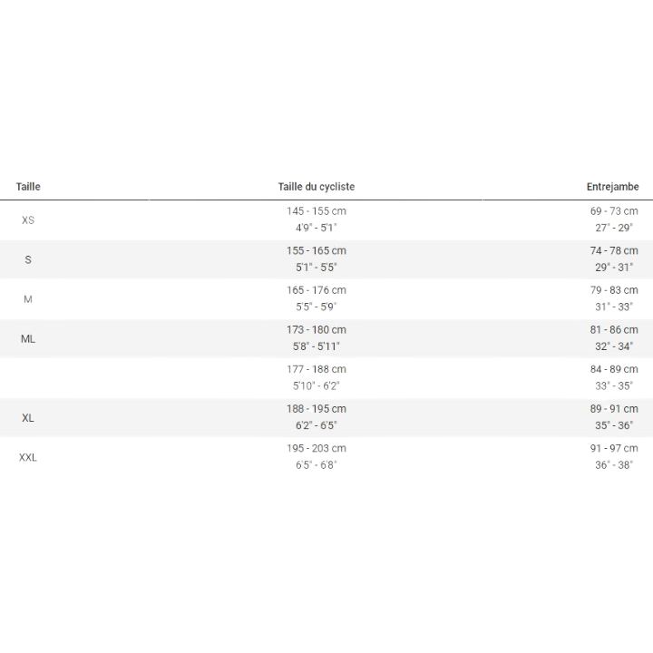The height and width of the screenshot is (653, 653).
Task: Click the 165 - 176 cm height value
Action: [x=317, y=290]
